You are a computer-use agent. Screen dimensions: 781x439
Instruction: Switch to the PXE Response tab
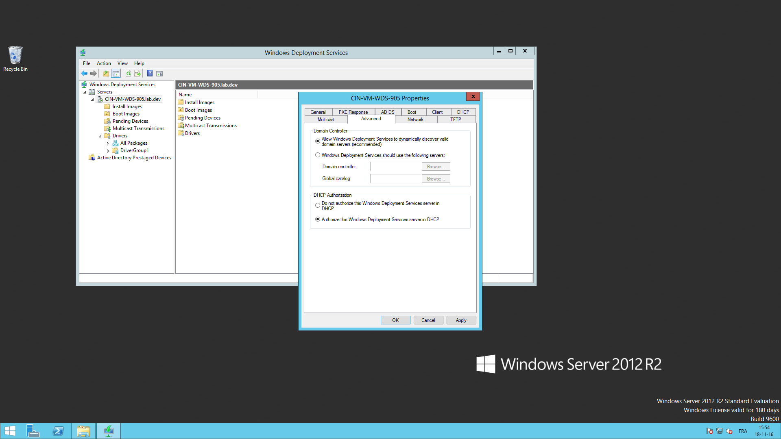point(353,112)
